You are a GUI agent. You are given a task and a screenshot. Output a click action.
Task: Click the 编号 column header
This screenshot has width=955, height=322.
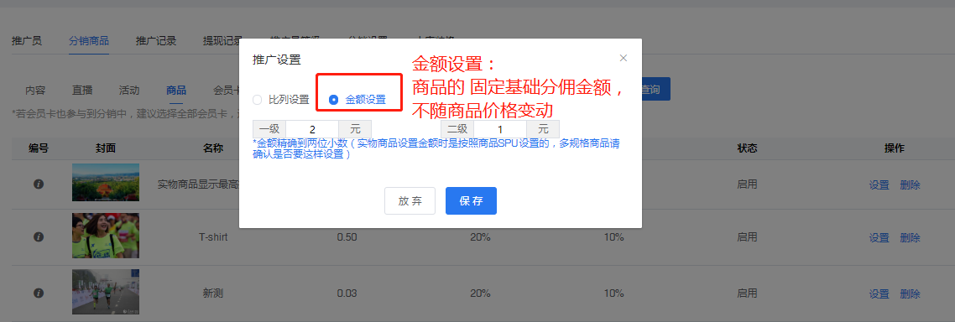click(39, 148)
